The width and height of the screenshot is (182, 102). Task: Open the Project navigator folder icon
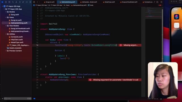coord(2,2)
